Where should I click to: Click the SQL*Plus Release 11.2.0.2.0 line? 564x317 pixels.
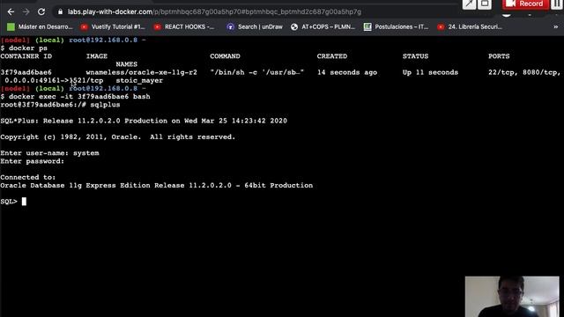click(x=144, y=121)
